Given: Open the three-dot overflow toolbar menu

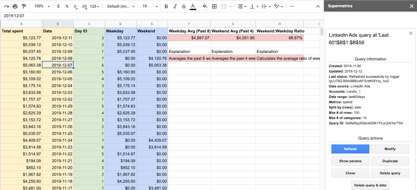Looking at the screenshot, I should click(x=292, y=6).
